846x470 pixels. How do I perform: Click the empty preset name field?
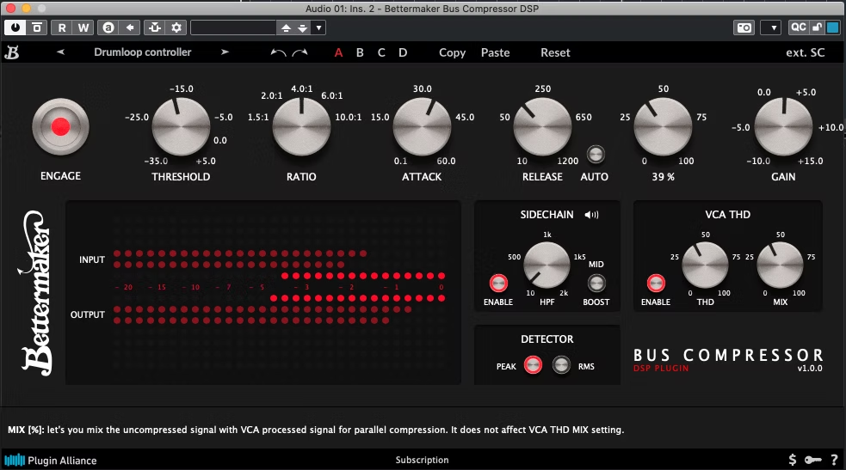(233, 27)
